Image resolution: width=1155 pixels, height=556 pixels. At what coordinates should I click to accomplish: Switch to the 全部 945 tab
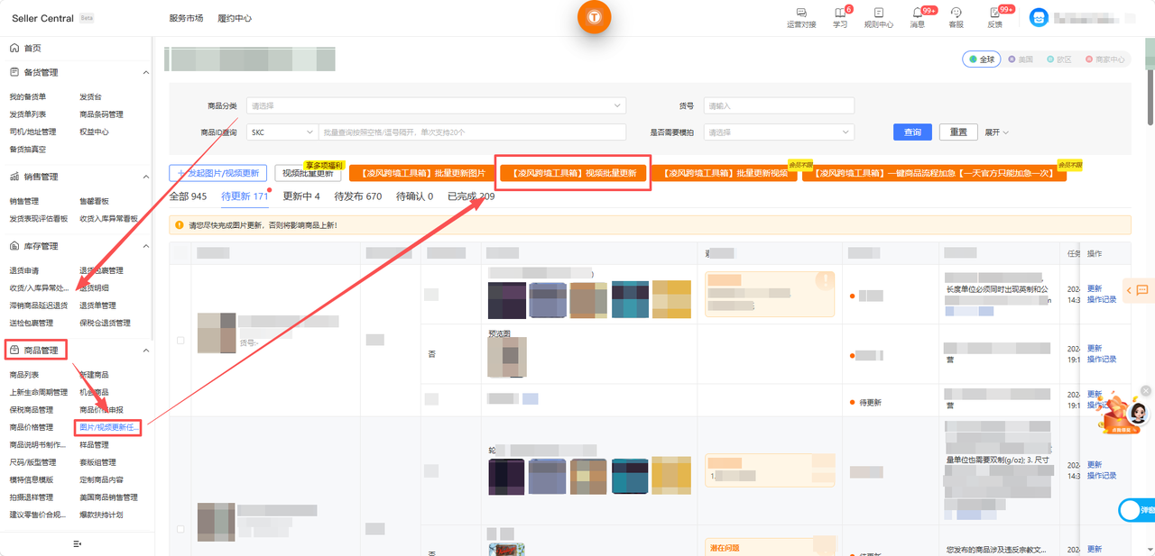[x=188, y=196]
